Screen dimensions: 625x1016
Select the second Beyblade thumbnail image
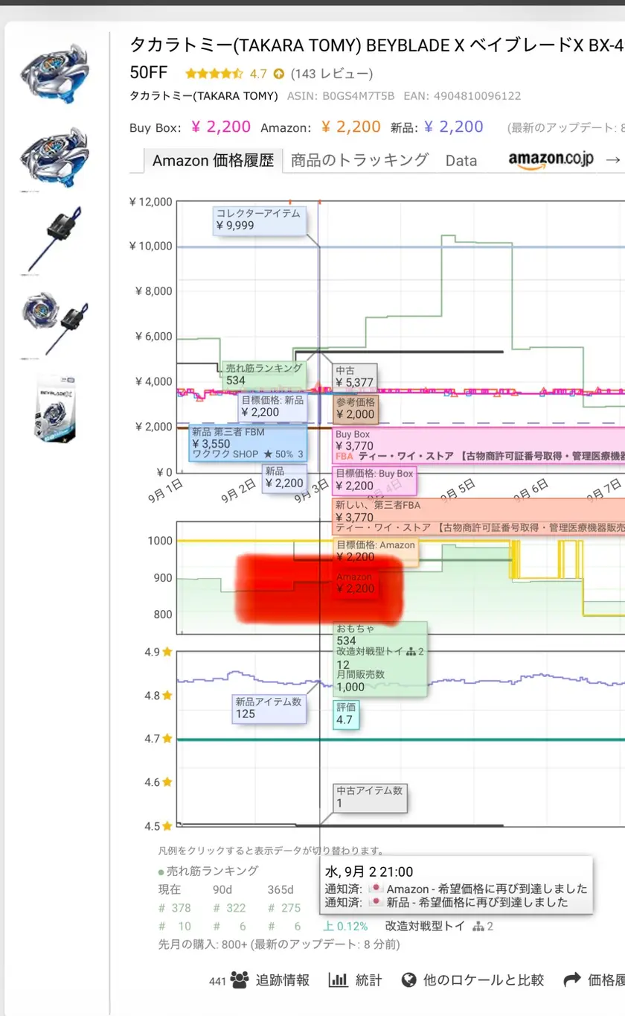tap(54, 157)
